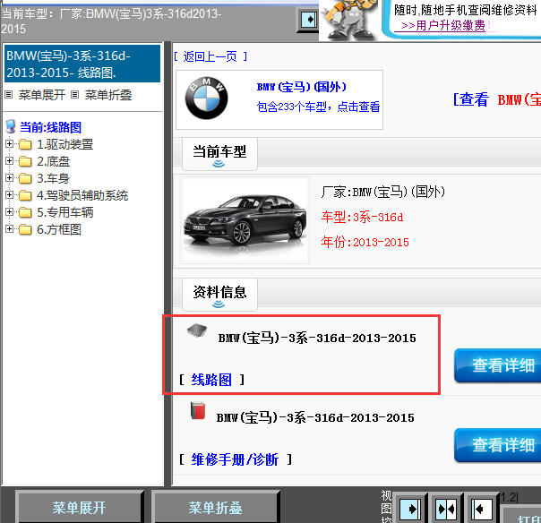
Task: Click the grey chip icon of the wiring diagram entry
Action: click(x=197, y=330)
